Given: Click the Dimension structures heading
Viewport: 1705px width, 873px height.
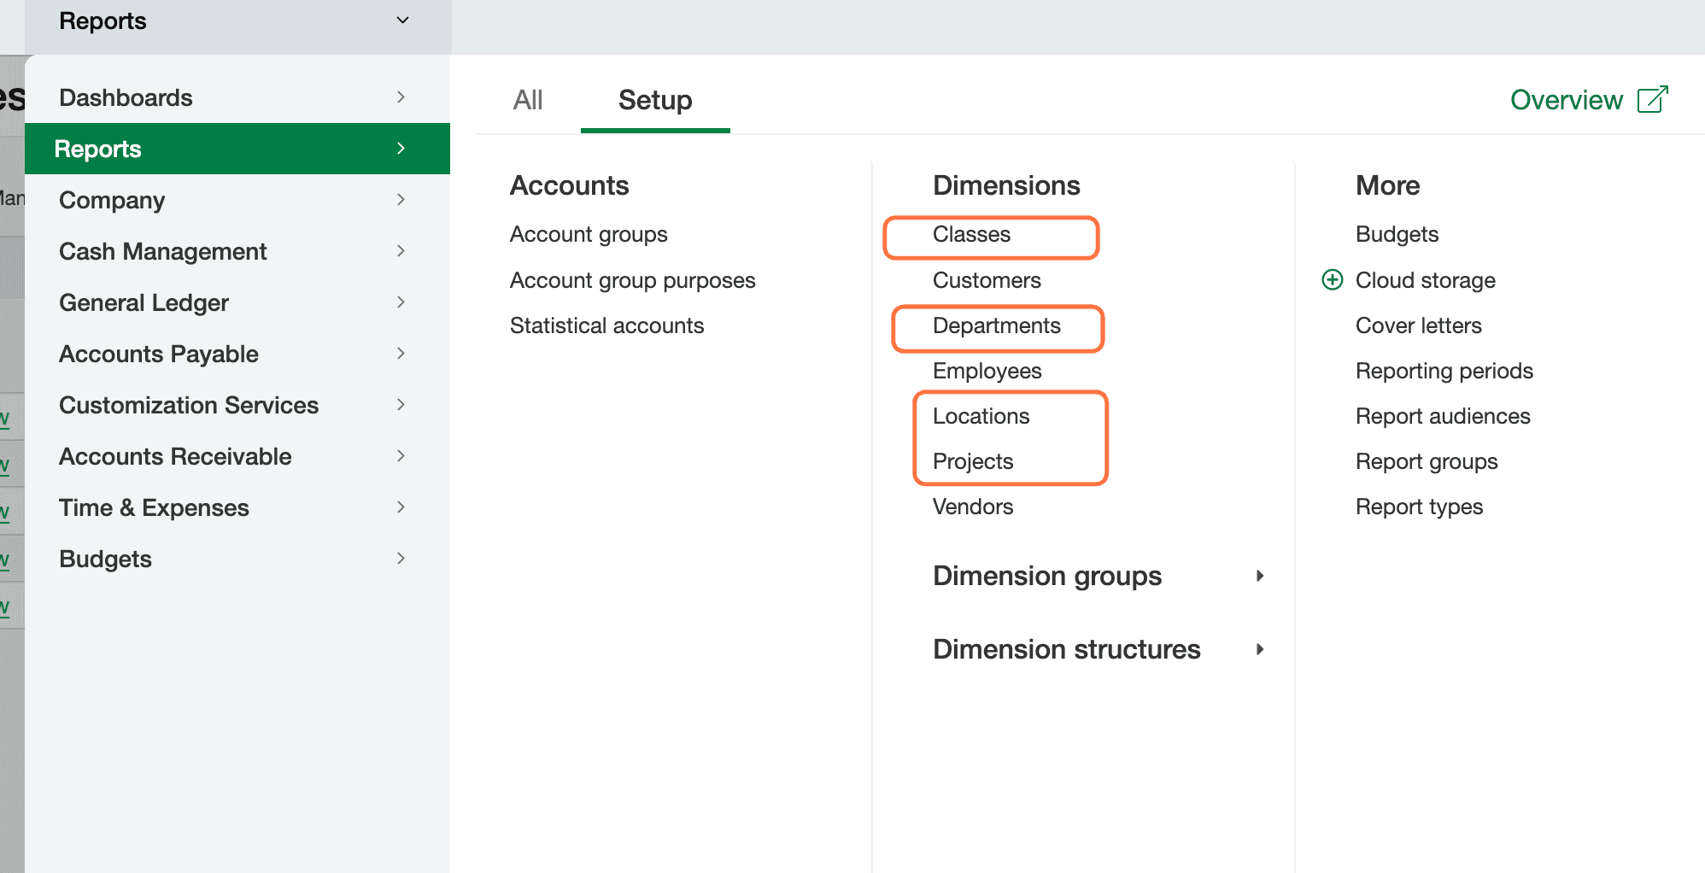Looking at the screenshot, I should (1066, 649).
